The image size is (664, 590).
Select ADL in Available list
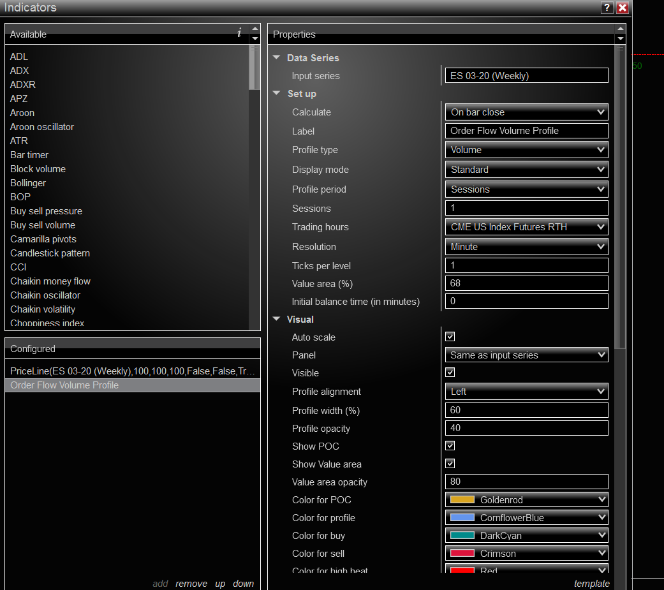(18, 56)
